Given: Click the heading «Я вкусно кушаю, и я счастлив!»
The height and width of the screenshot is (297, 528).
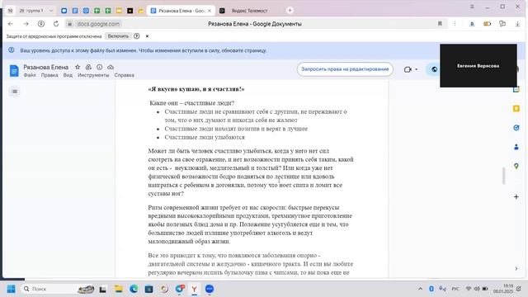Looking at the screenshot, I should click(x=196, y=89).
